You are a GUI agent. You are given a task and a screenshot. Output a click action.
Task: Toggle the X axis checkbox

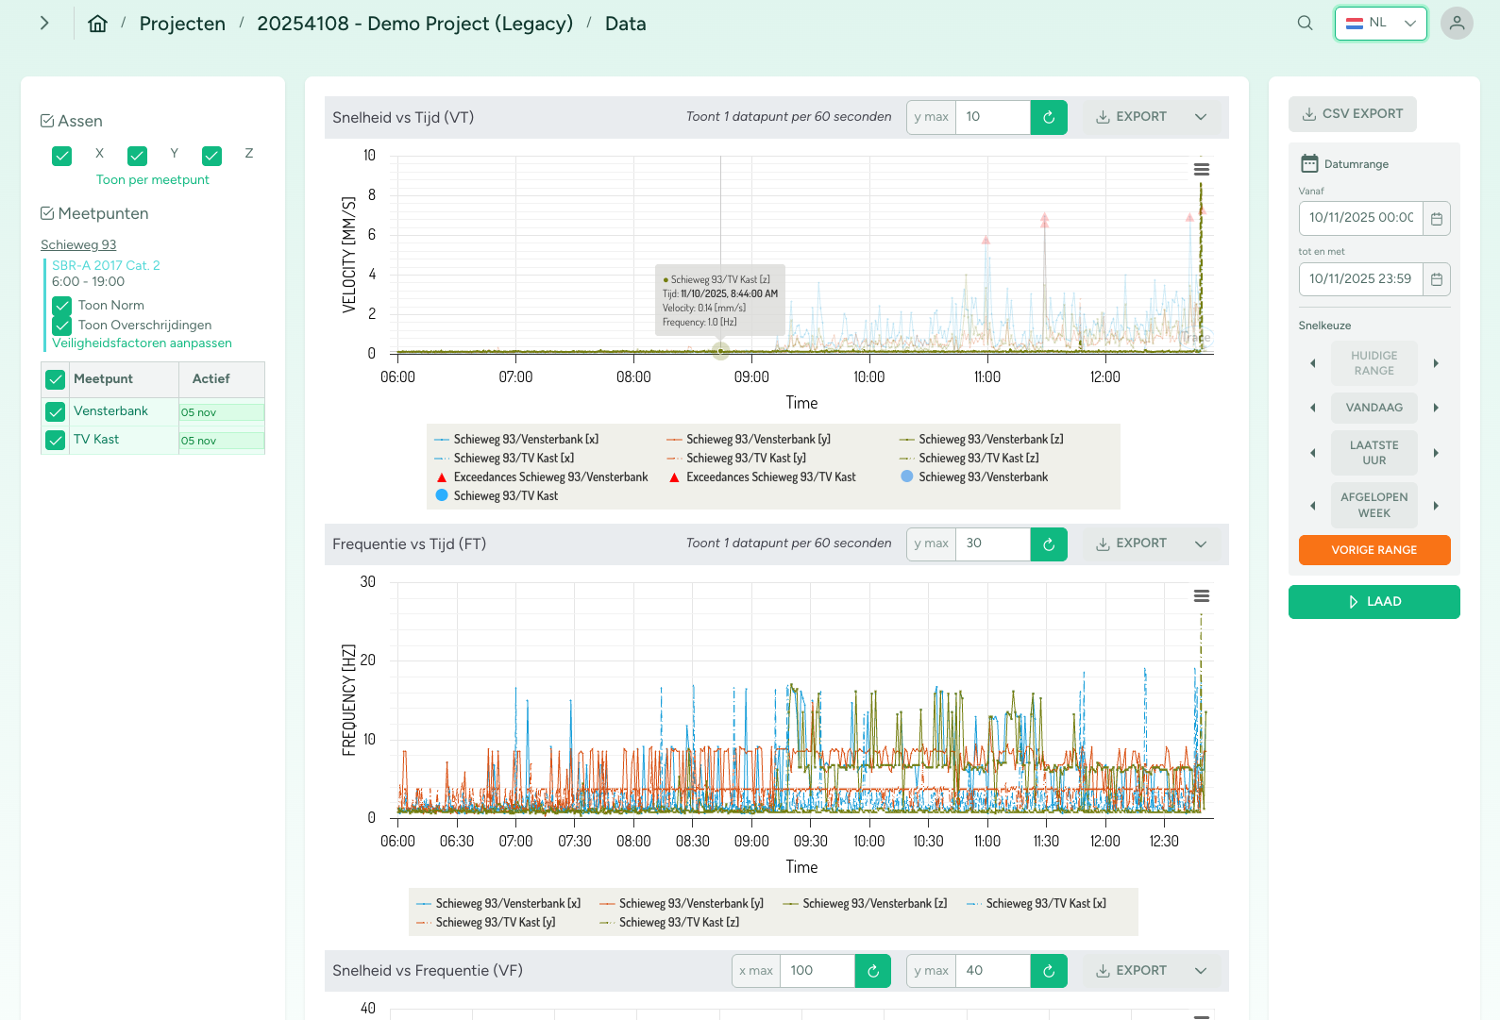pos(62,156)
